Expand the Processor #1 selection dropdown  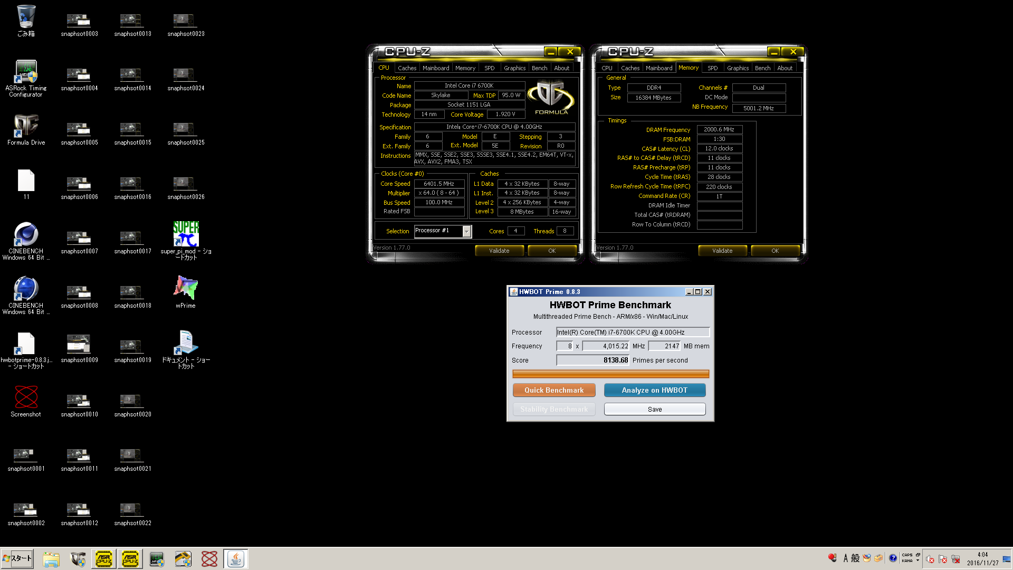466,231
